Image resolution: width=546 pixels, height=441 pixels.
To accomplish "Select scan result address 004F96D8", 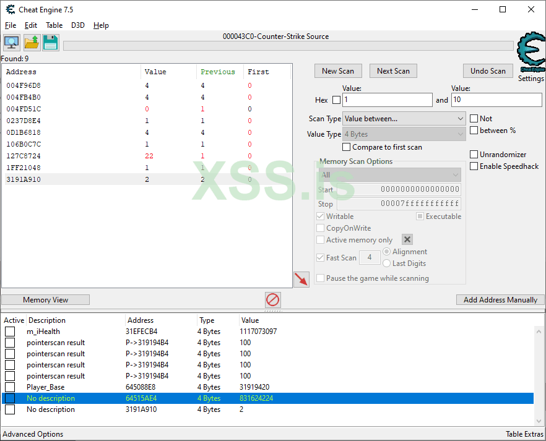I will click(x=24, y=85).
